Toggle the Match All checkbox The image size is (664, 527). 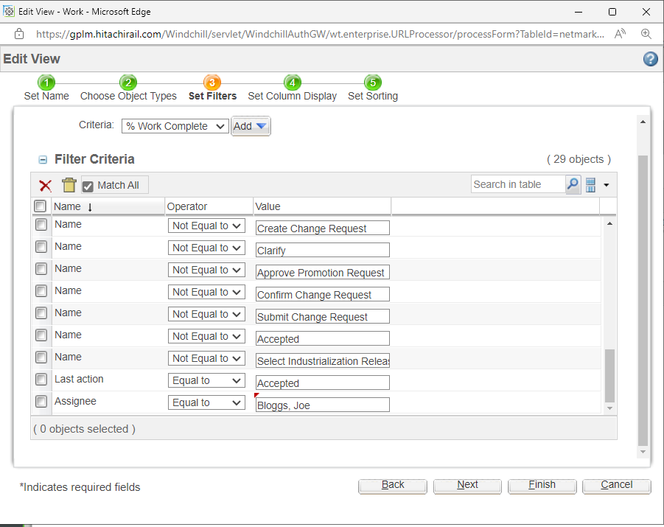pos(88,185)
